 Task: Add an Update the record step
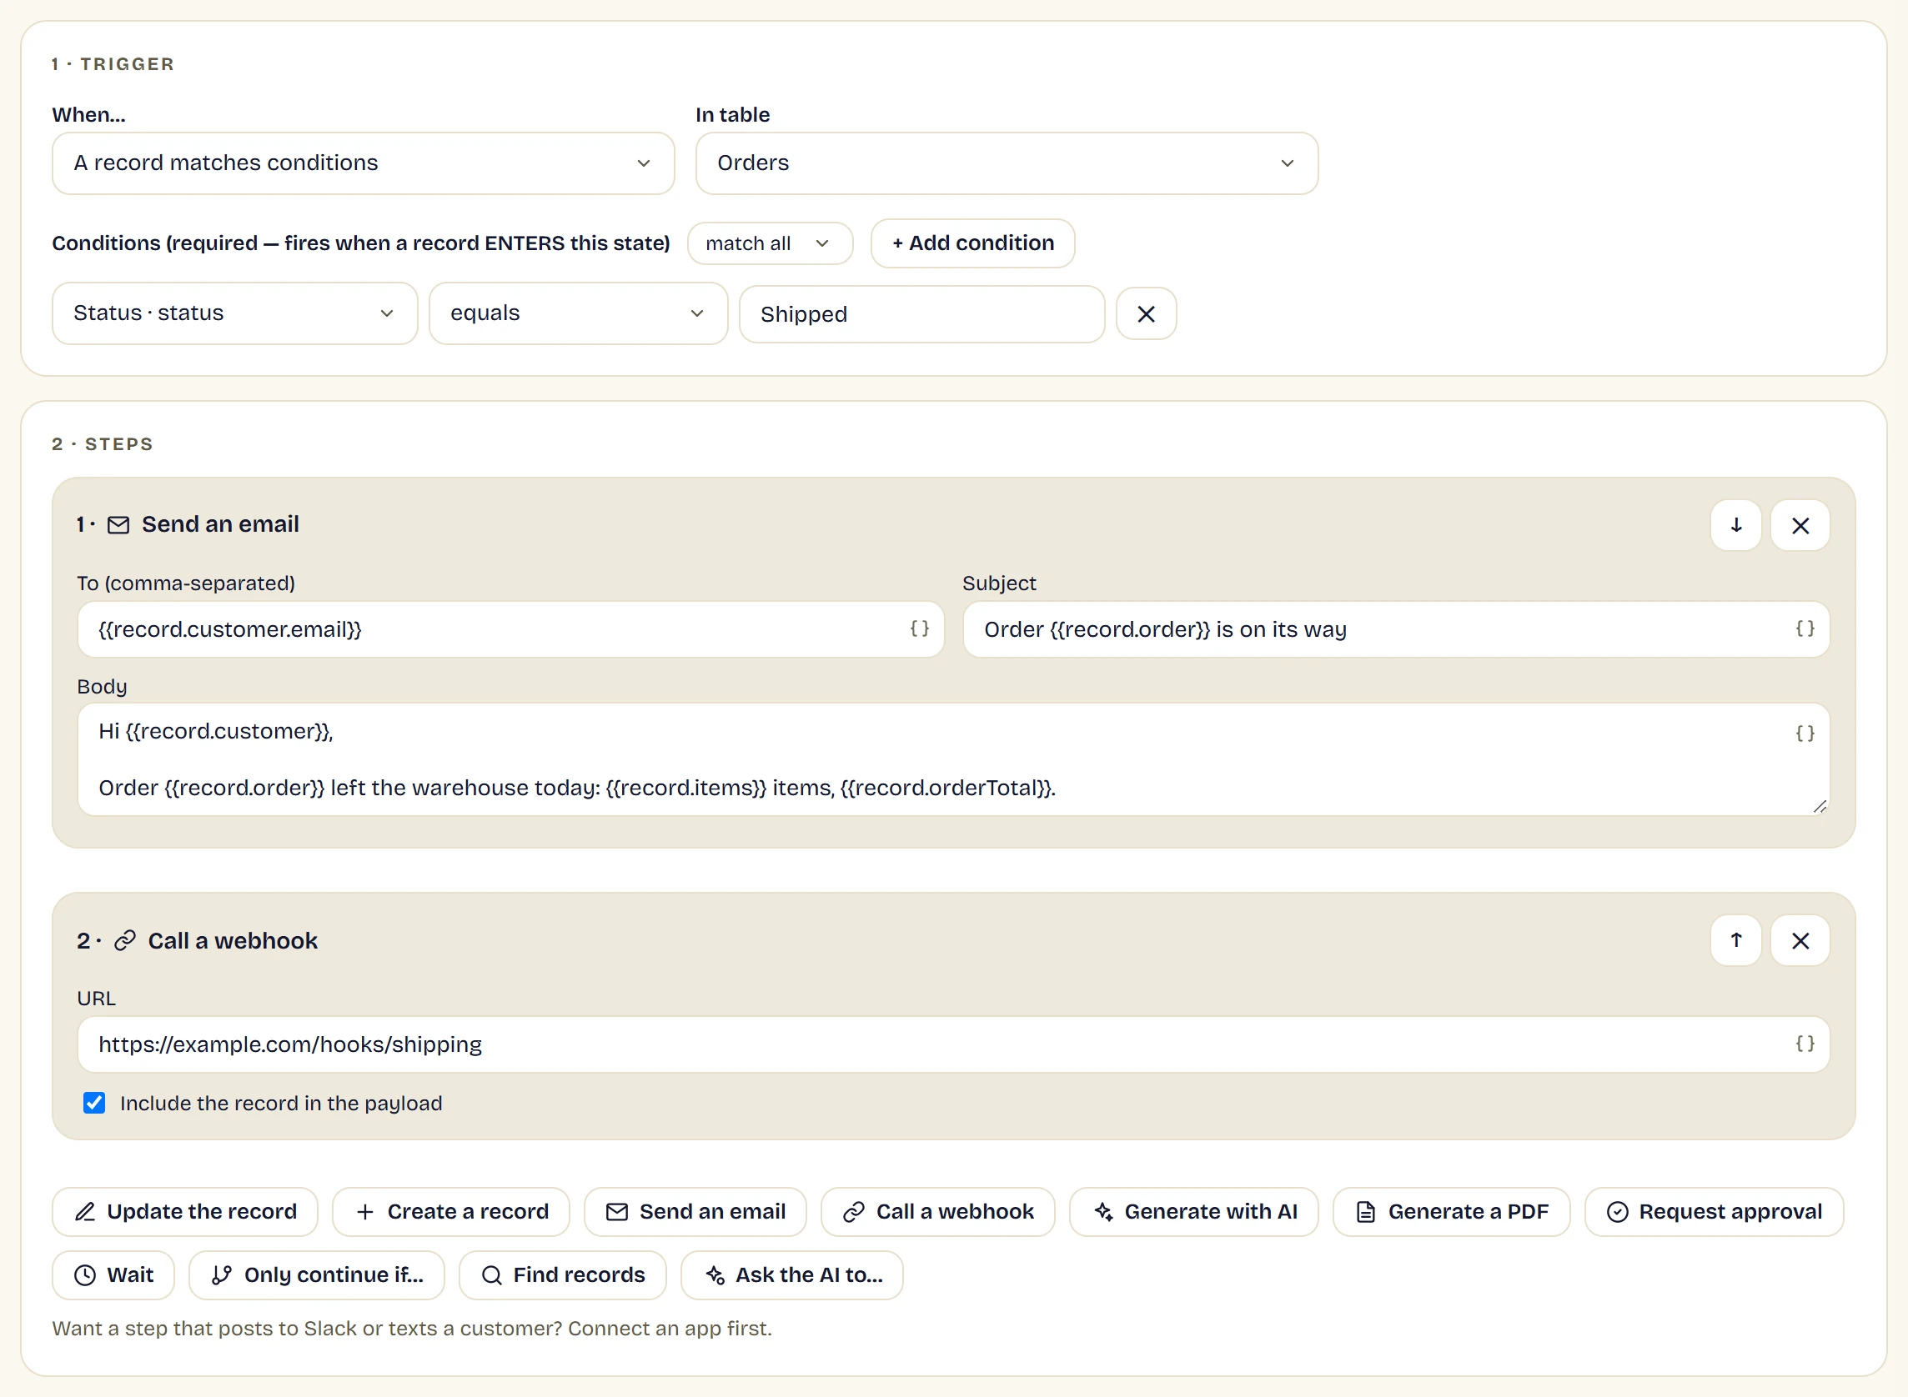tap(185, 1211)
